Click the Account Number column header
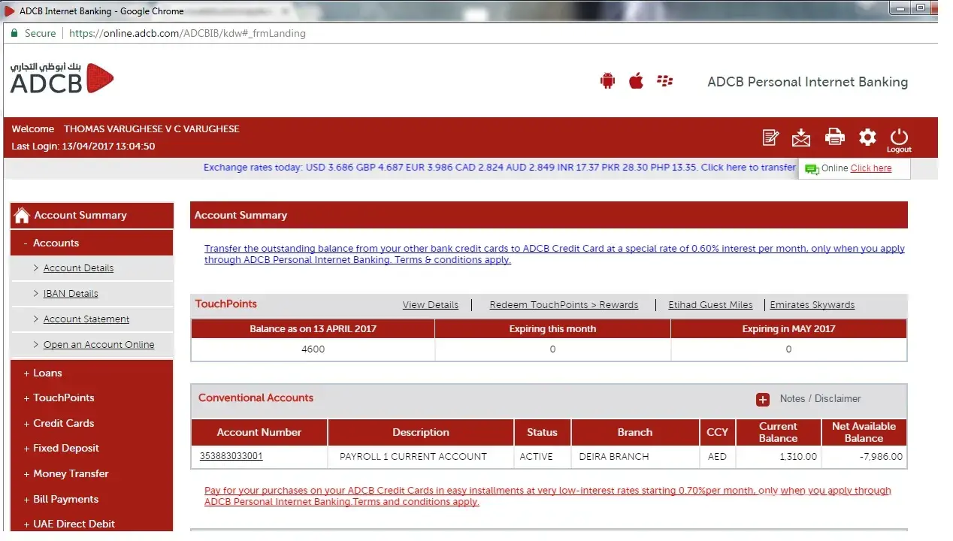 (x=259, y=432)
